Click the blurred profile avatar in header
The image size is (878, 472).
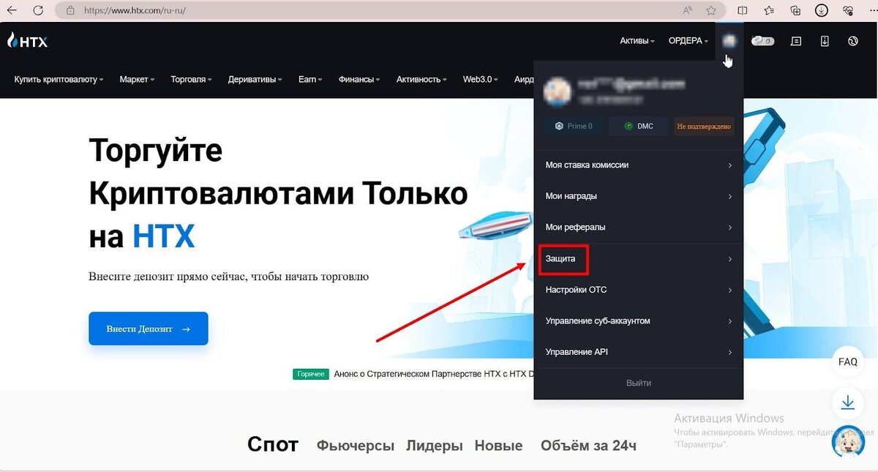coord(729,41)
